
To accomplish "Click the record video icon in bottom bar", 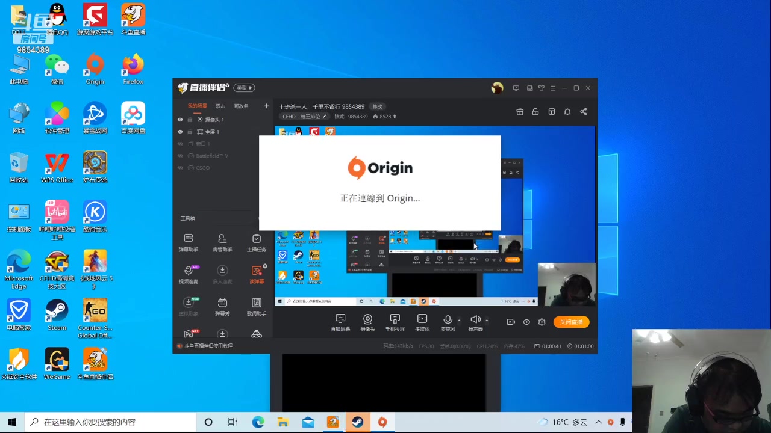I will point(511,322).
